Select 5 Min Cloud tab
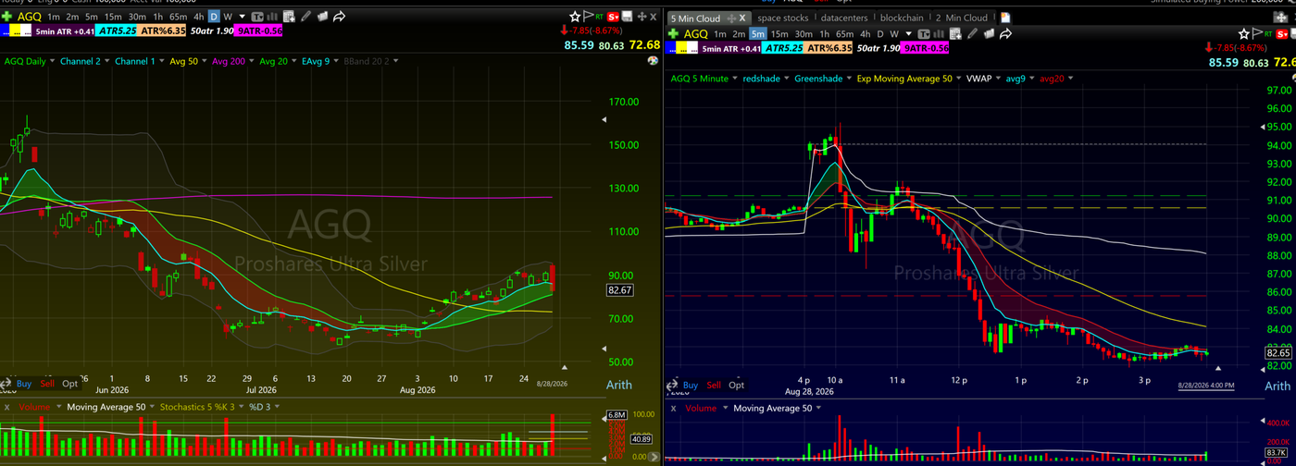This screenshot has width=1296, height=466. [694, 18]
